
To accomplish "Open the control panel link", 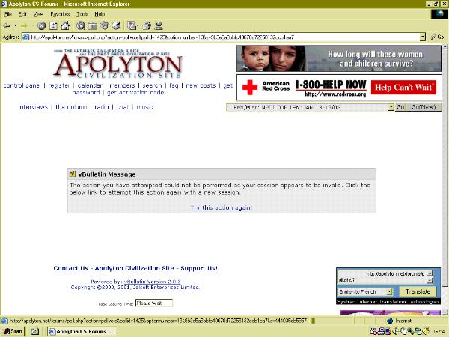I will click(x=22, y=85).
